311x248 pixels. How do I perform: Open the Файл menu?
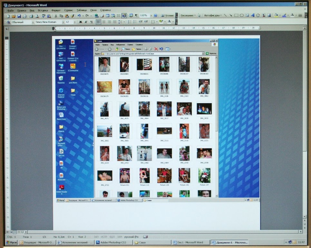[10, 10]
